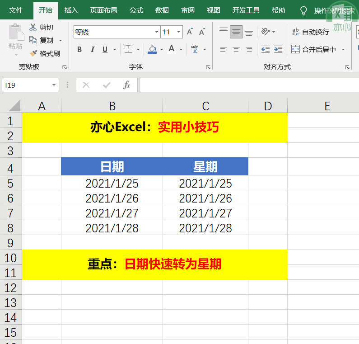Click 自动换行 wrap text button
The image size is (359, 344).
(311, 32)
